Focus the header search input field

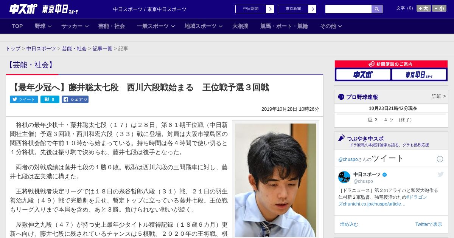[348, 9]
